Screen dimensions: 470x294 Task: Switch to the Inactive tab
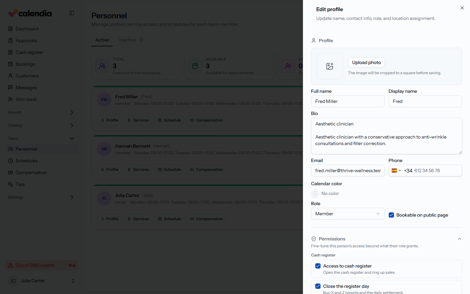131,40
